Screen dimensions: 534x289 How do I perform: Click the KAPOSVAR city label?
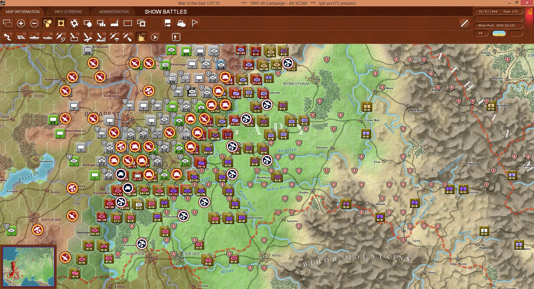point(51,220)
